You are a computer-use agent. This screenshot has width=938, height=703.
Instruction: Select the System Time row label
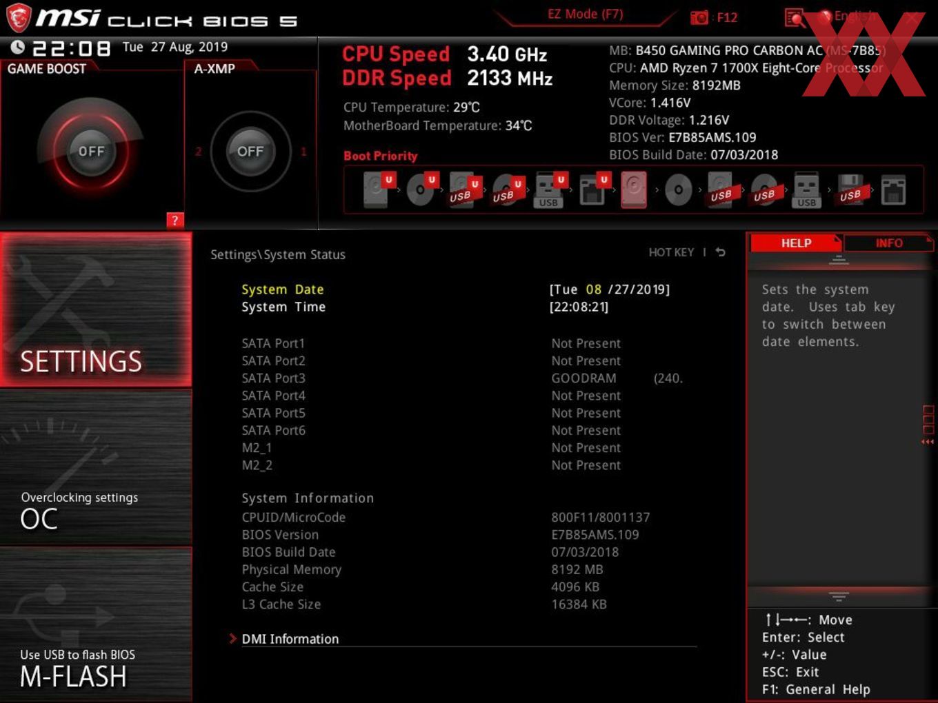283,307
